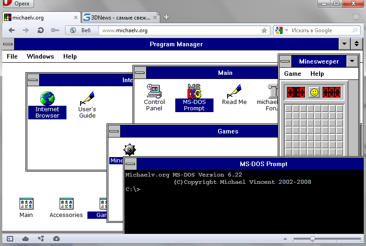Click the zoom slider in status bar
Viewport: 366px width, 246px height.
coord(312,239)
